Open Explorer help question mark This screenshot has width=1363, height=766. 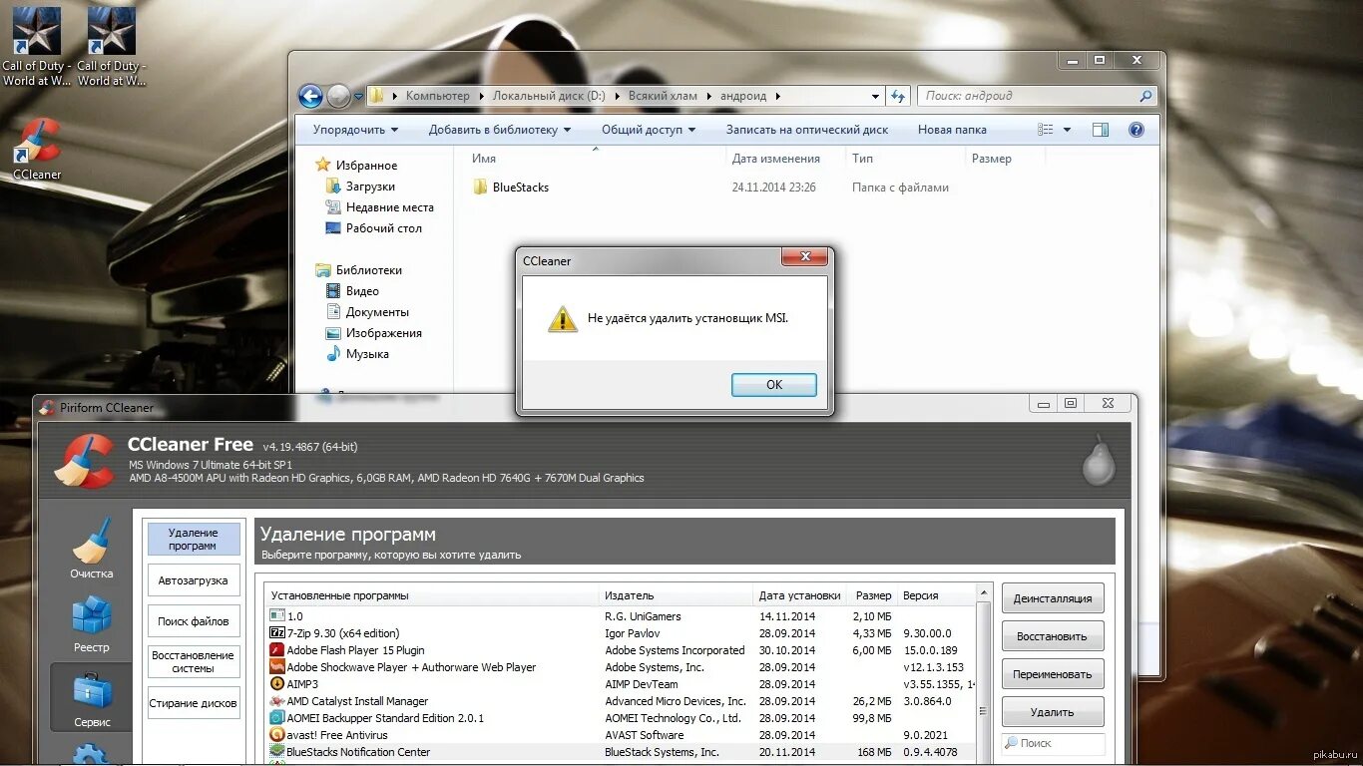click(1136, 130)
